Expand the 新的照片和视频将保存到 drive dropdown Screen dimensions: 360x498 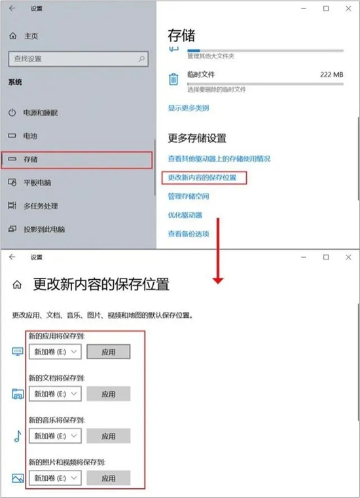[x=55, y=478]
